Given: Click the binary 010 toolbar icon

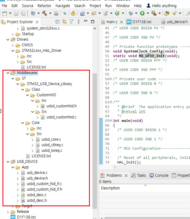Looking at the screenshot, I should [56, 13].
